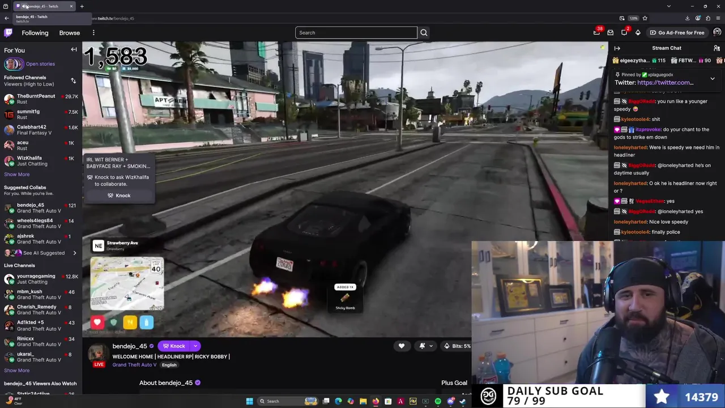Open Steam from the taskbar

pyautogui.click(x=463, y=401)
